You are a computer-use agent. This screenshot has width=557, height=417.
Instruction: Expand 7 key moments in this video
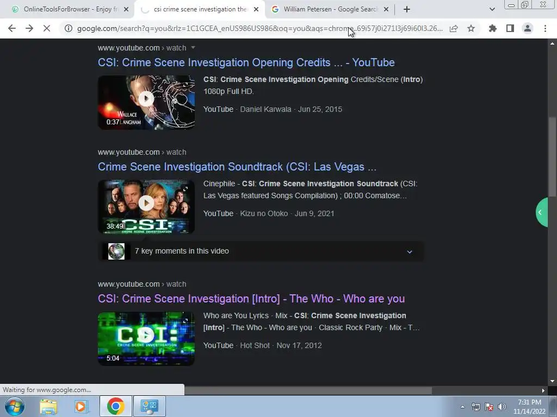(261, 251)
